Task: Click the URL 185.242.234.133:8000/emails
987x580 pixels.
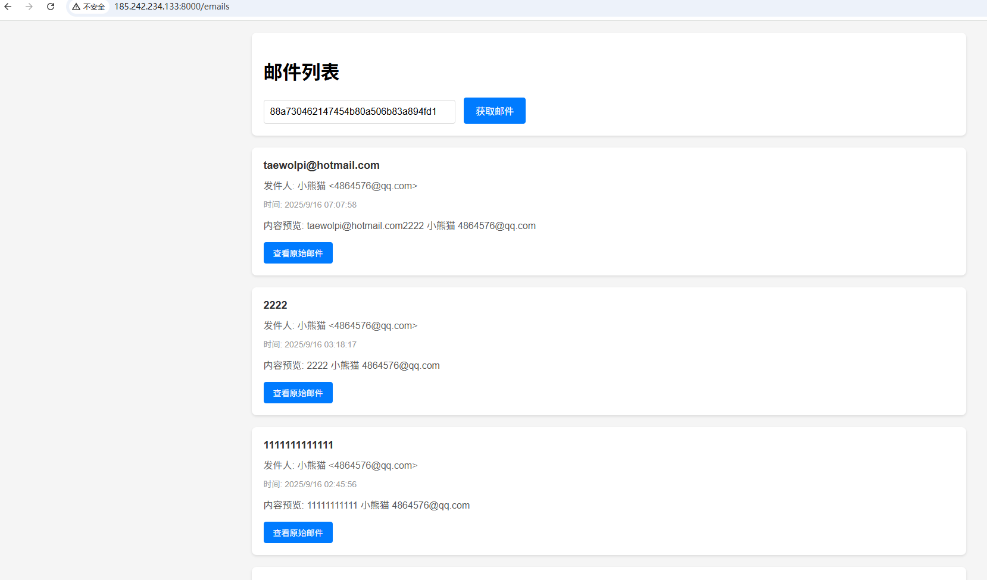Action: [x=171, y=7]
